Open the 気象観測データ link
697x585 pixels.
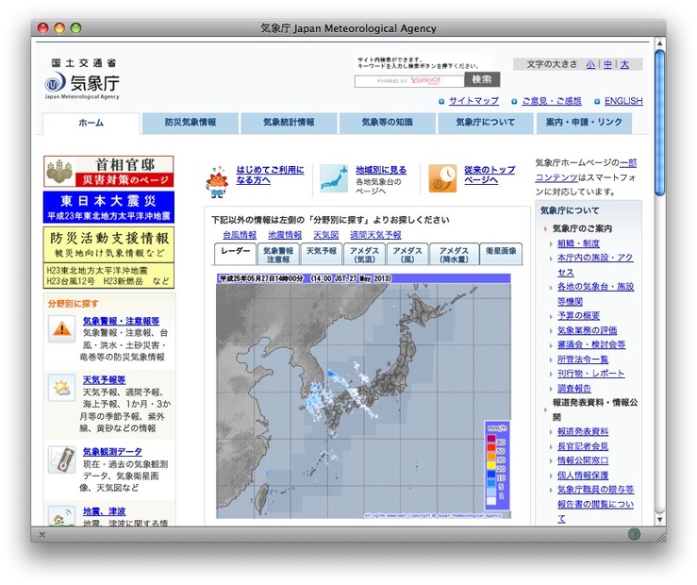[x=112, y=452]
